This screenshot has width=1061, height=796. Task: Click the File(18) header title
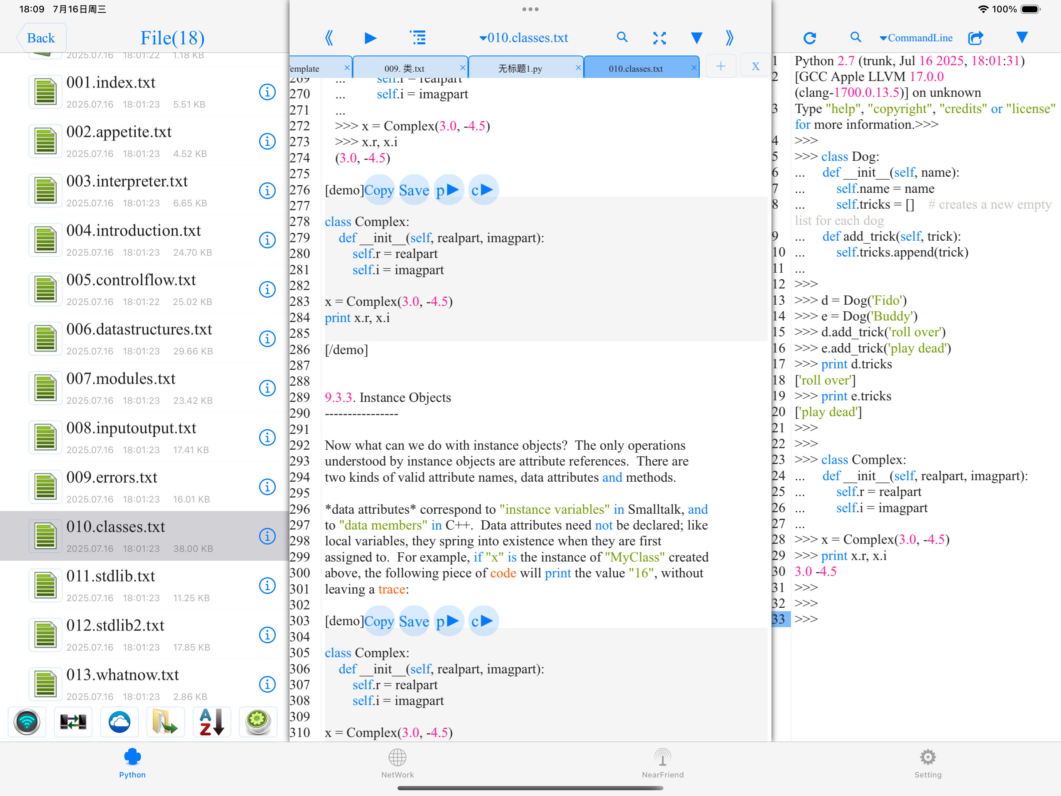click(172, 38)
